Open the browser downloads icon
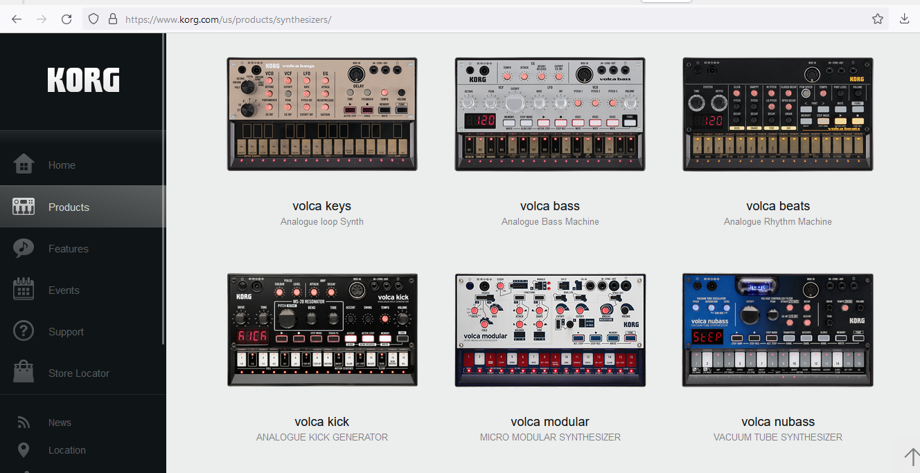 (904, 19)
